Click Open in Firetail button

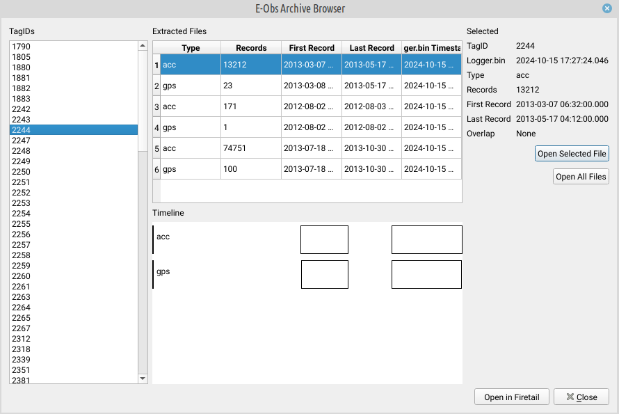pos(512,397)
